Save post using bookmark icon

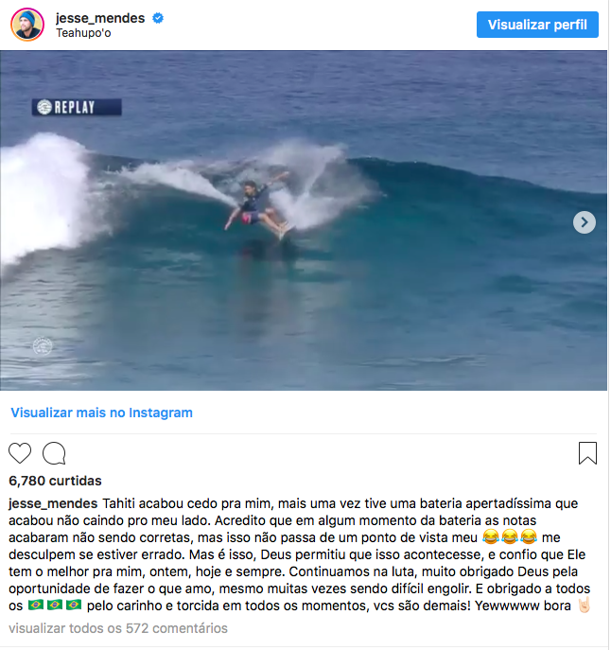coord(587,453)
